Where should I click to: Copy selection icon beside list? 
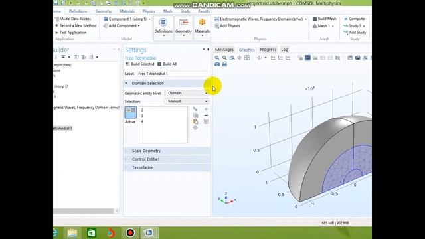click(x=195, y=116)
